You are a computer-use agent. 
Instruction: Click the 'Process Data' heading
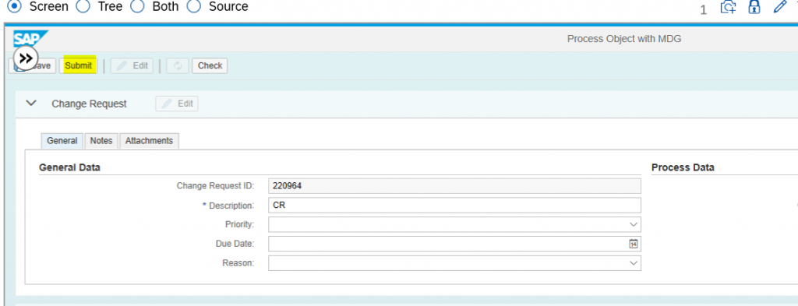click(683, 167)
